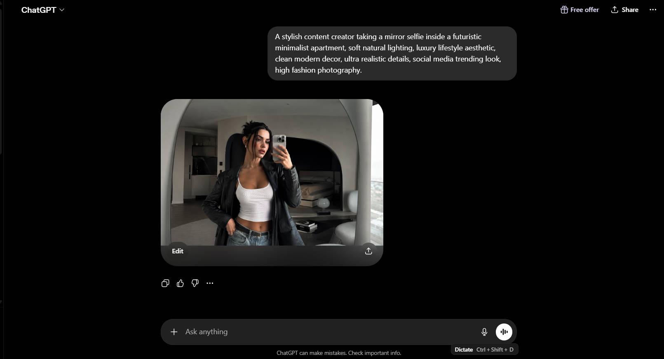Image resolution: width=664 pixels, height=359 pixels.
Task: Click the plus attach icon in composer
Action: 174,332
